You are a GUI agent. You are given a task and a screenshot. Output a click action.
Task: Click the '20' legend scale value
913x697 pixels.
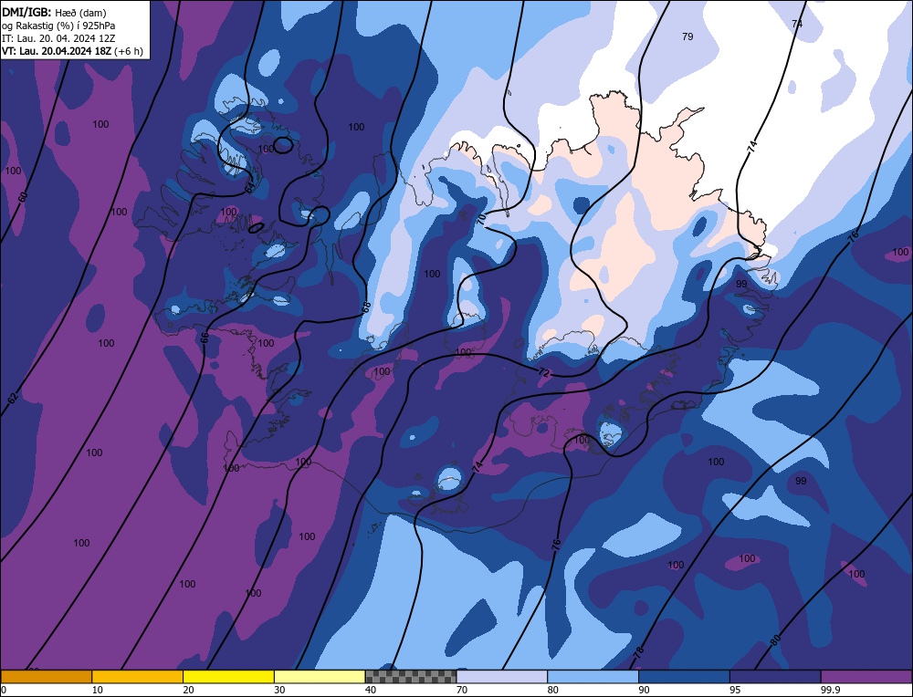pos(189,690)
